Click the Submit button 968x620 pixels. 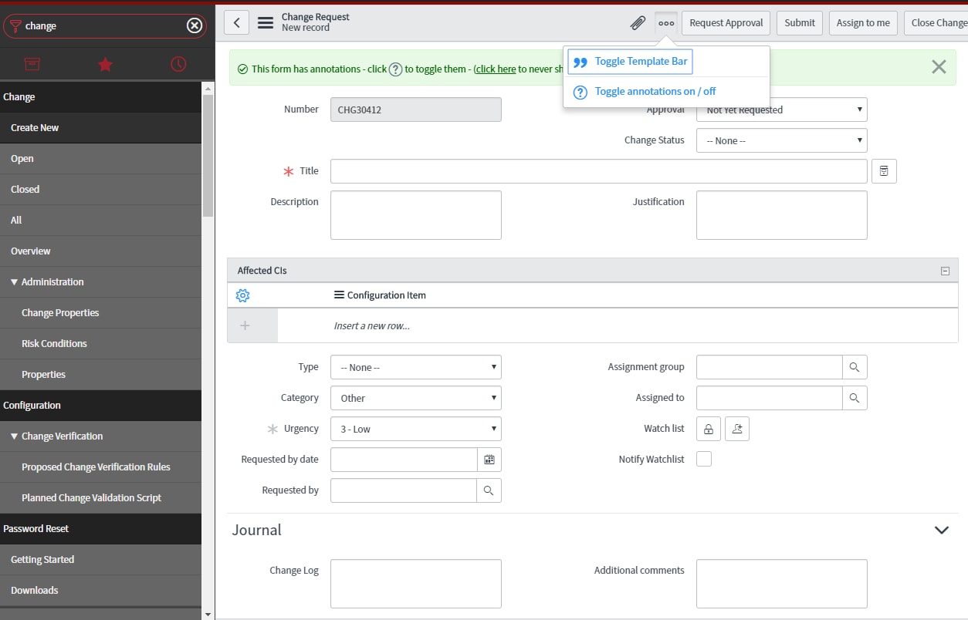tap(799, 22)
